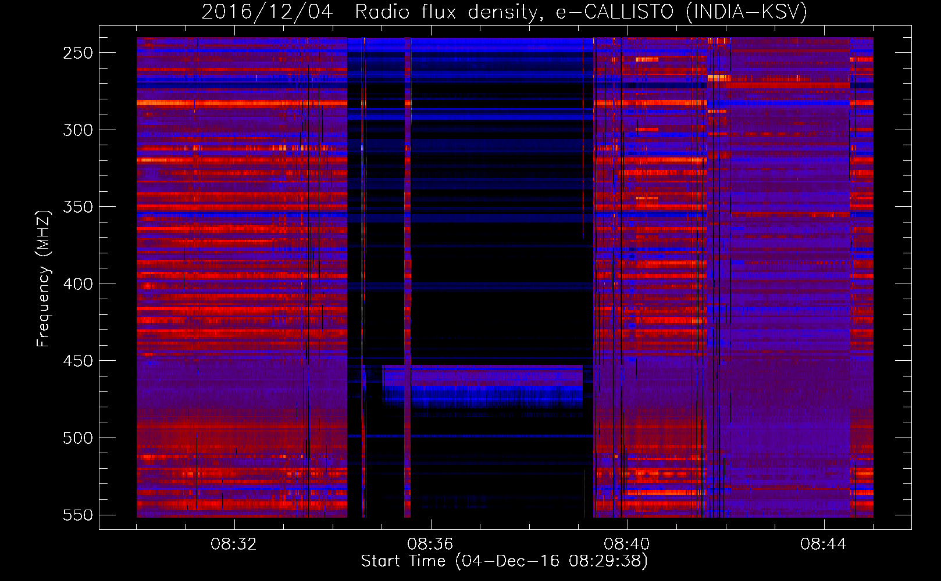The height and width of the screenshot is (581, 941).
Task: Click the 08:32 time tick label
Action: tap(234, 544)
